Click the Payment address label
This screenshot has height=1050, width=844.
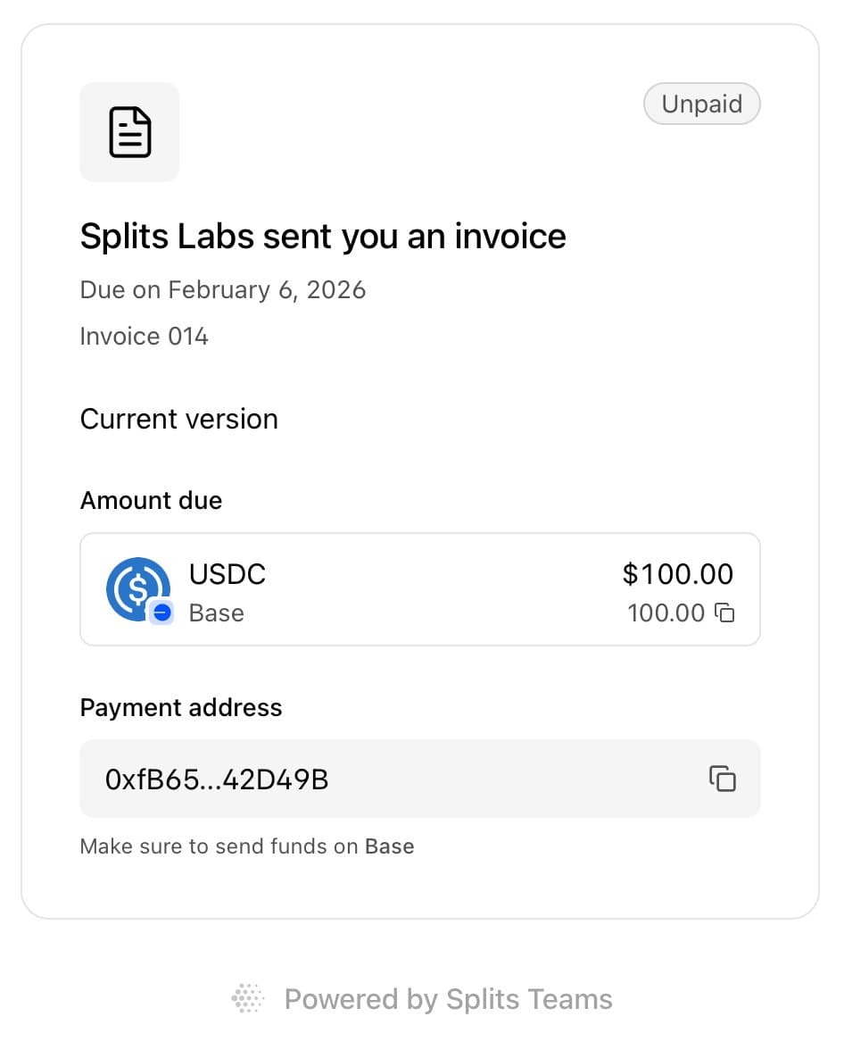[x=181, y=708]
